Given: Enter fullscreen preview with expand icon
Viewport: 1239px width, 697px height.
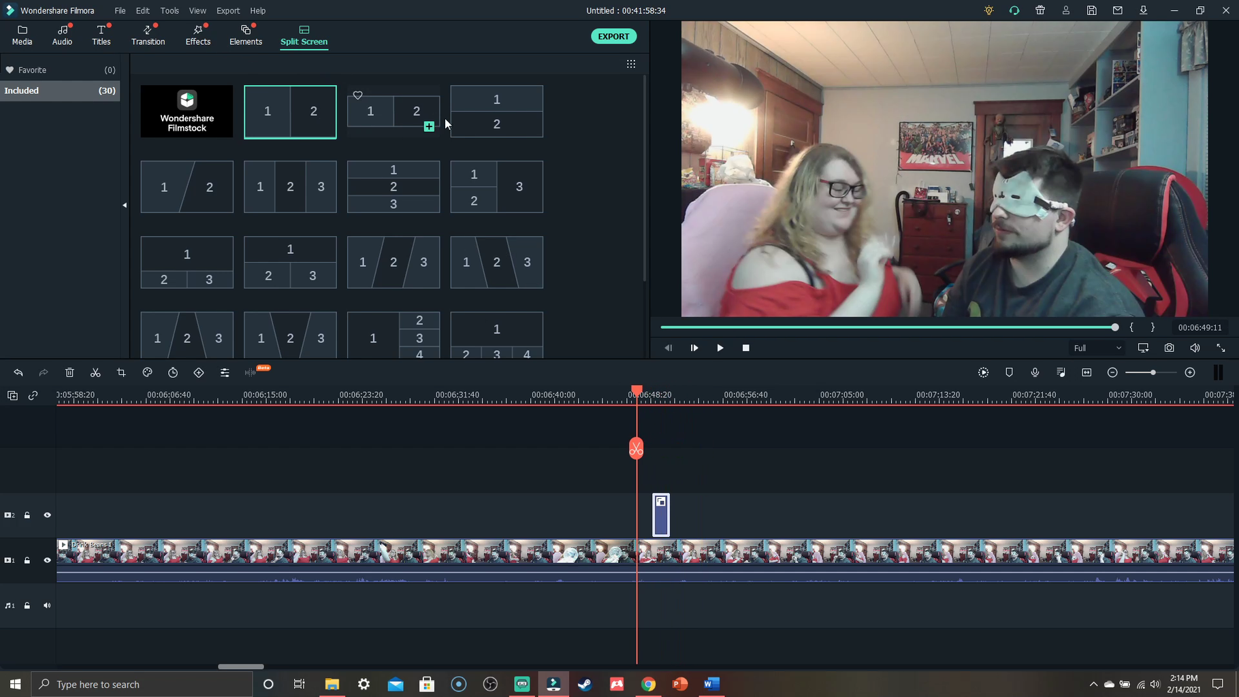Looking at the screenshot, I should pyautogui.click(x=1221, y=348).
